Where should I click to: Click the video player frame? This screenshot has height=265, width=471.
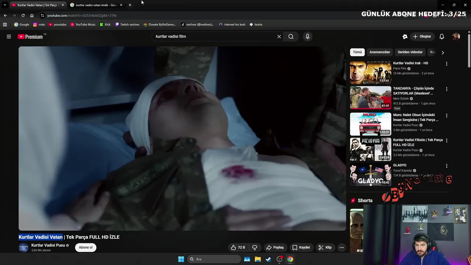click(182, 138)
